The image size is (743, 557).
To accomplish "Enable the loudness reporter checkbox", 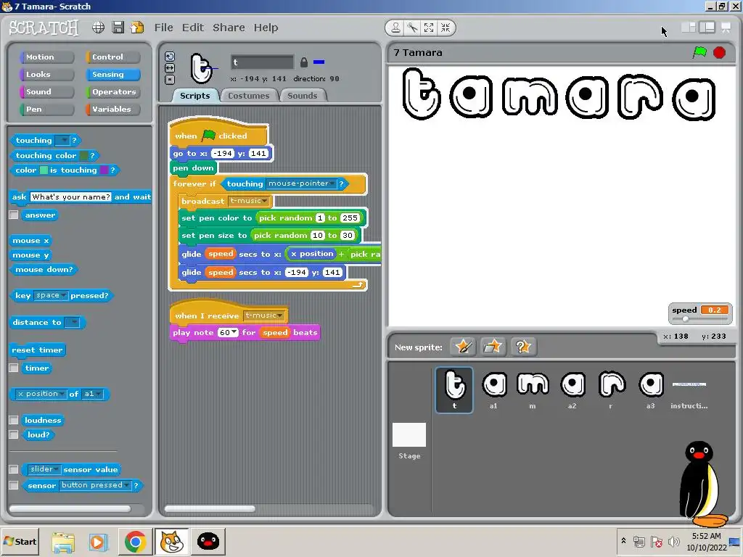I will pos(14,420).
